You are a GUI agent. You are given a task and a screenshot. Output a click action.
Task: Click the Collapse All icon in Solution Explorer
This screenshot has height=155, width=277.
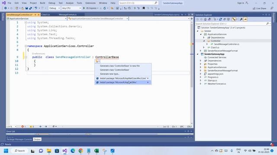[x=224, y=19]
